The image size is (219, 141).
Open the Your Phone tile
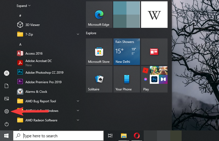(127, 79)
